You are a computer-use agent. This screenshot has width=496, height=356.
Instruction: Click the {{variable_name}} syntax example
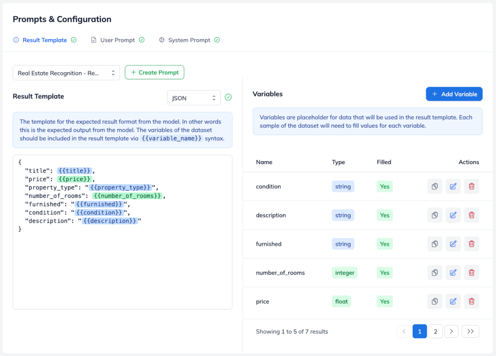point(171,138)
